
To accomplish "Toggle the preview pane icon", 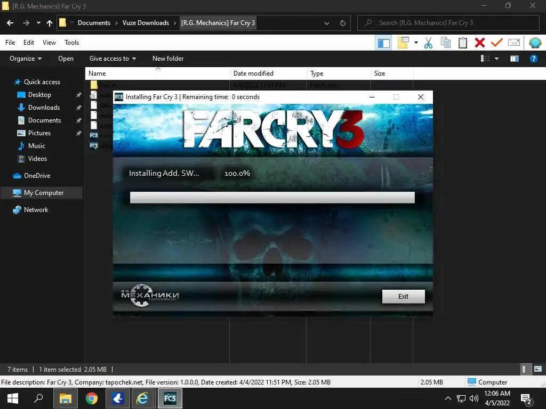I will (515, 59).
